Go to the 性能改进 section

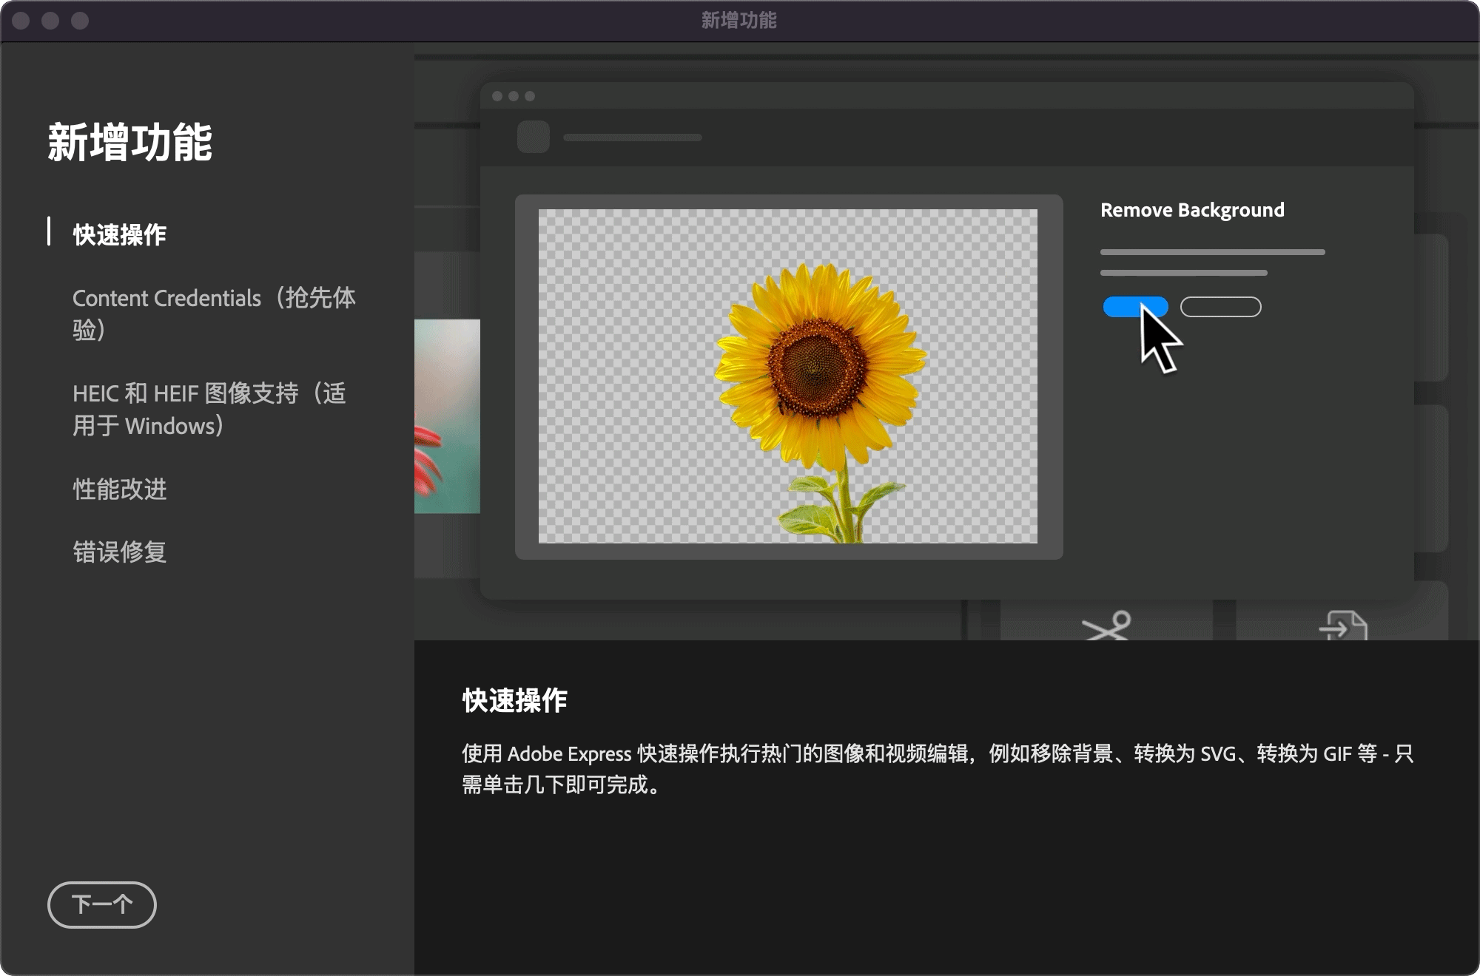pos(119,489)
